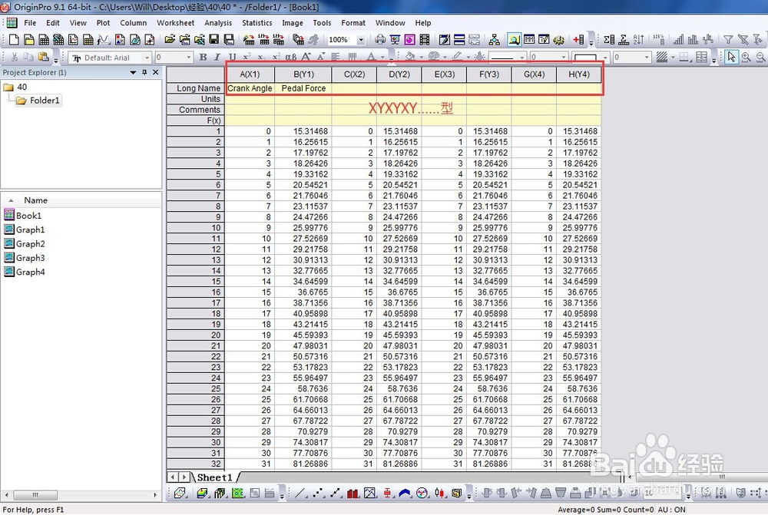The height and width of the screenshot is (515, 768).
Task: Plot a pie chart from the bottom toolbar
Action: tap(422, 493)
